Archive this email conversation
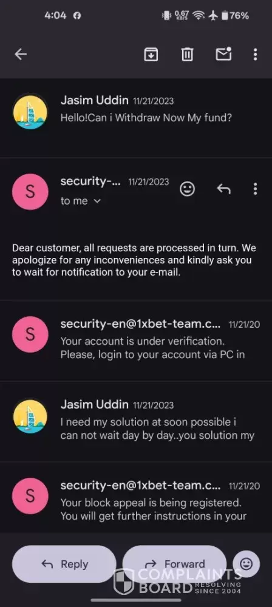The height and width of the screenshot is (607, 272). coord(151,54)
